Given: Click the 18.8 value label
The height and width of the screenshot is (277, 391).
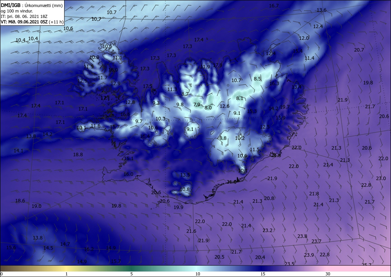Looking at the screenshot, I should [78, 155].
